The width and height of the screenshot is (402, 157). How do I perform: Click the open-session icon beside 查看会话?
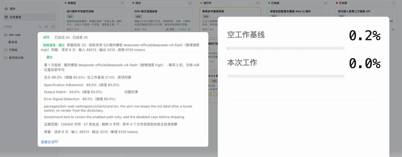[56, 141]
